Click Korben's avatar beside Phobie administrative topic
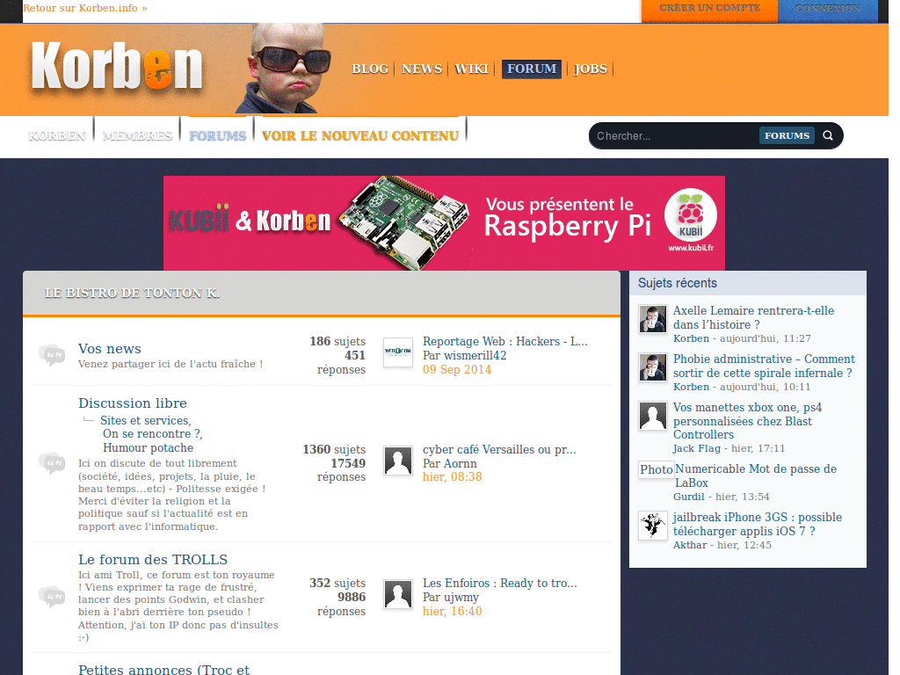The height and width of the screenshot is (675, 900). click(x=653, y=367)
